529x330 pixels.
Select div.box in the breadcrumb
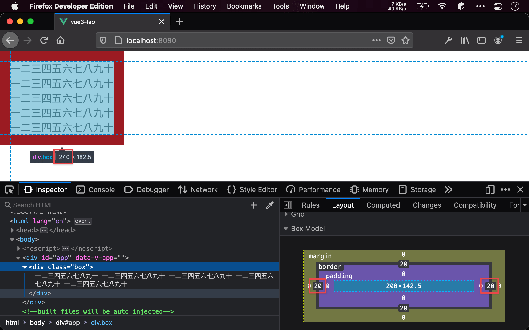coord(101,323)
